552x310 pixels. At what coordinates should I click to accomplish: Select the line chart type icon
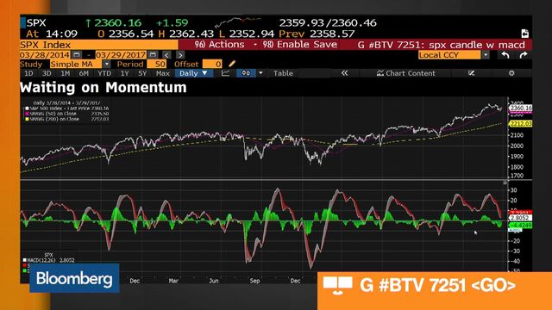[225, 73]
